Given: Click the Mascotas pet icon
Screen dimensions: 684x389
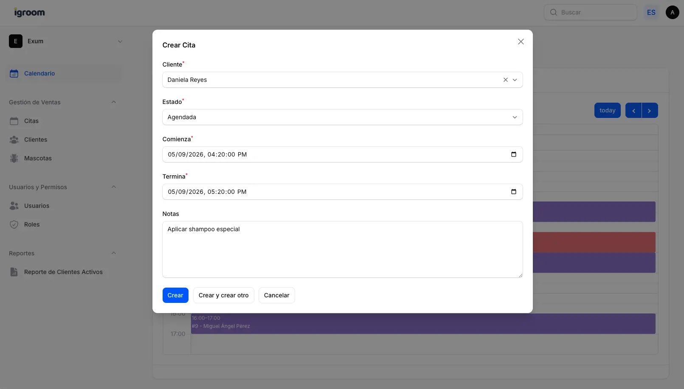Looking at the screenshot, I should (x=14, y=158).
